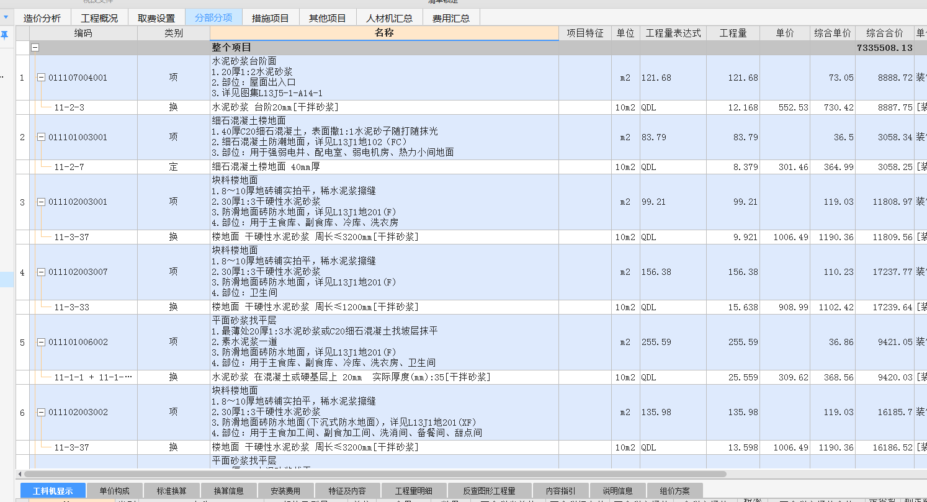Click the row number 5 header
Screen dimensions: 927x502
point(22,342)
